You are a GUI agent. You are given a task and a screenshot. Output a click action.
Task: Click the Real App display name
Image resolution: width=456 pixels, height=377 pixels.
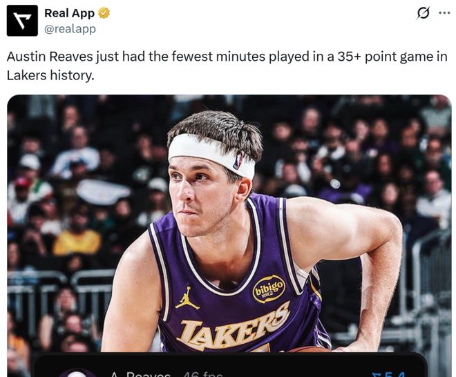[69, 13]
